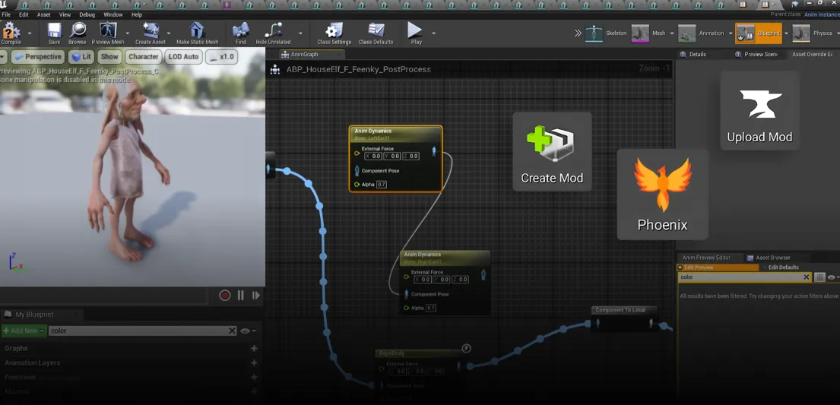This screenshot has width=840, height=405.
Task: Toggle Anim Preview Editor view options eye
Action: [831, 277]
